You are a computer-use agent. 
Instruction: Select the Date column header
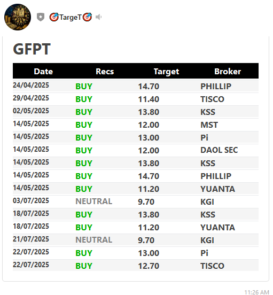point(43,72)
